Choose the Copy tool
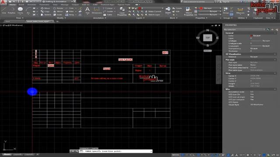This screenshot has height=157, width=280. [x=45, y=11]
